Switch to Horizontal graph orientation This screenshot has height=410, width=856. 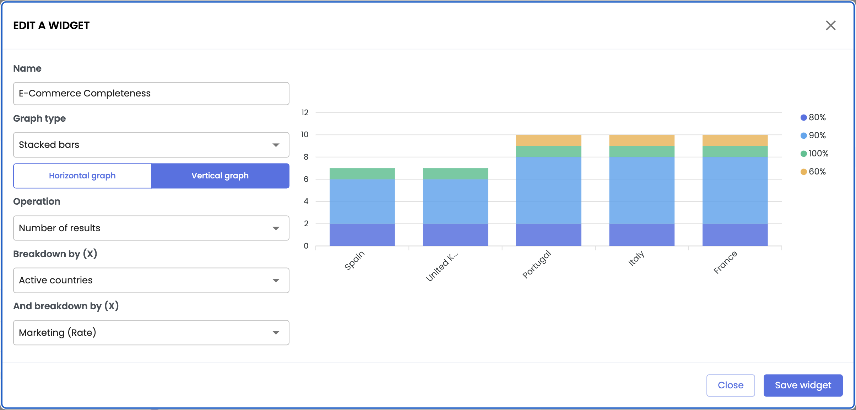pyautogui.click(x=82, y=176)
